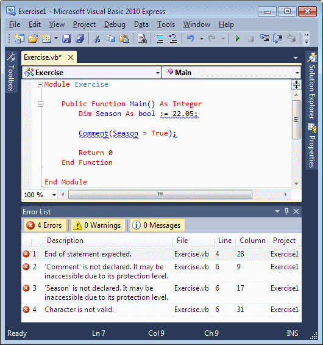Screen dimensions: 323x345
Task: Click the editor split window handle
Action: coord(296,84)
